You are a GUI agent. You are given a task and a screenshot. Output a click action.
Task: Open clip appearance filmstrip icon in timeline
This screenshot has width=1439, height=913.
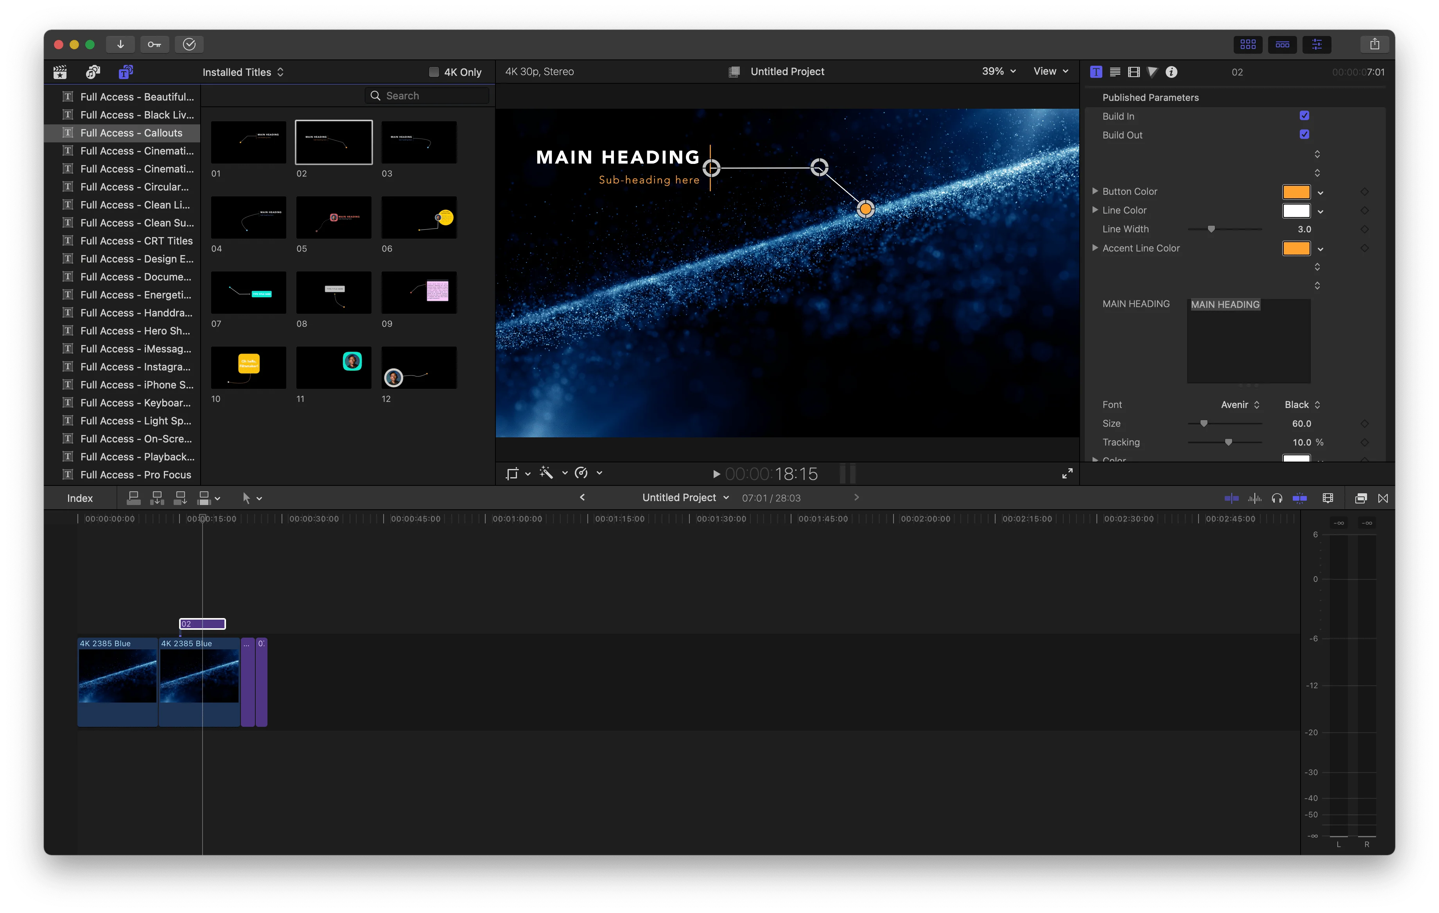pyautogui.click(x=1328, y=498)
